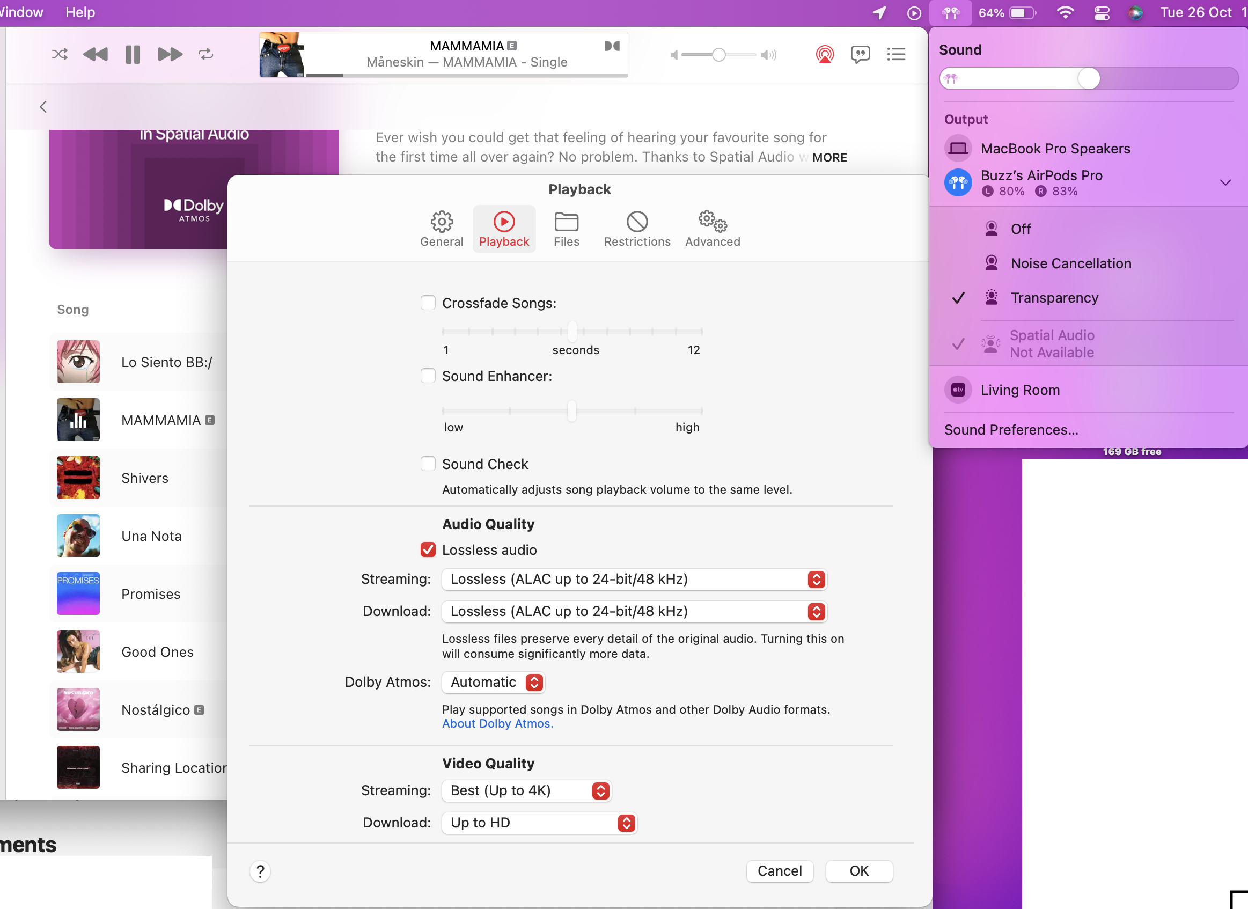Click the Music volume slider knob
The image size is (1248, 909).
(x=718, y=55)
